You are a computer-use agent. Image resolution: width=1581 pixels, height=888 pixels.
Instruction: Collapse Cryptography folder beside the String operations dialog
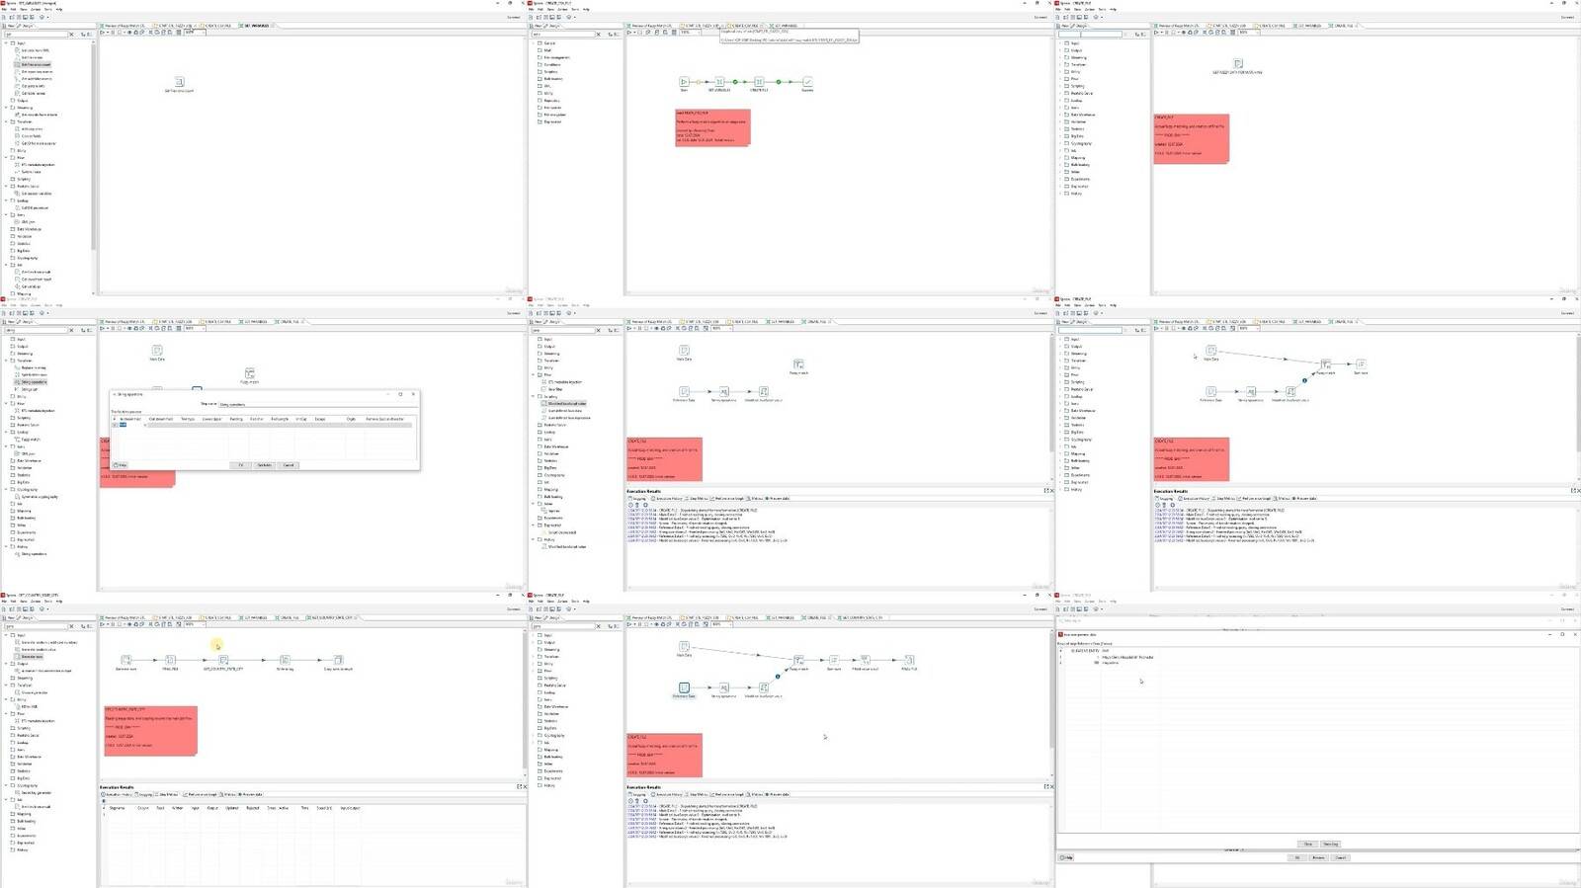(x=7, y=490)
